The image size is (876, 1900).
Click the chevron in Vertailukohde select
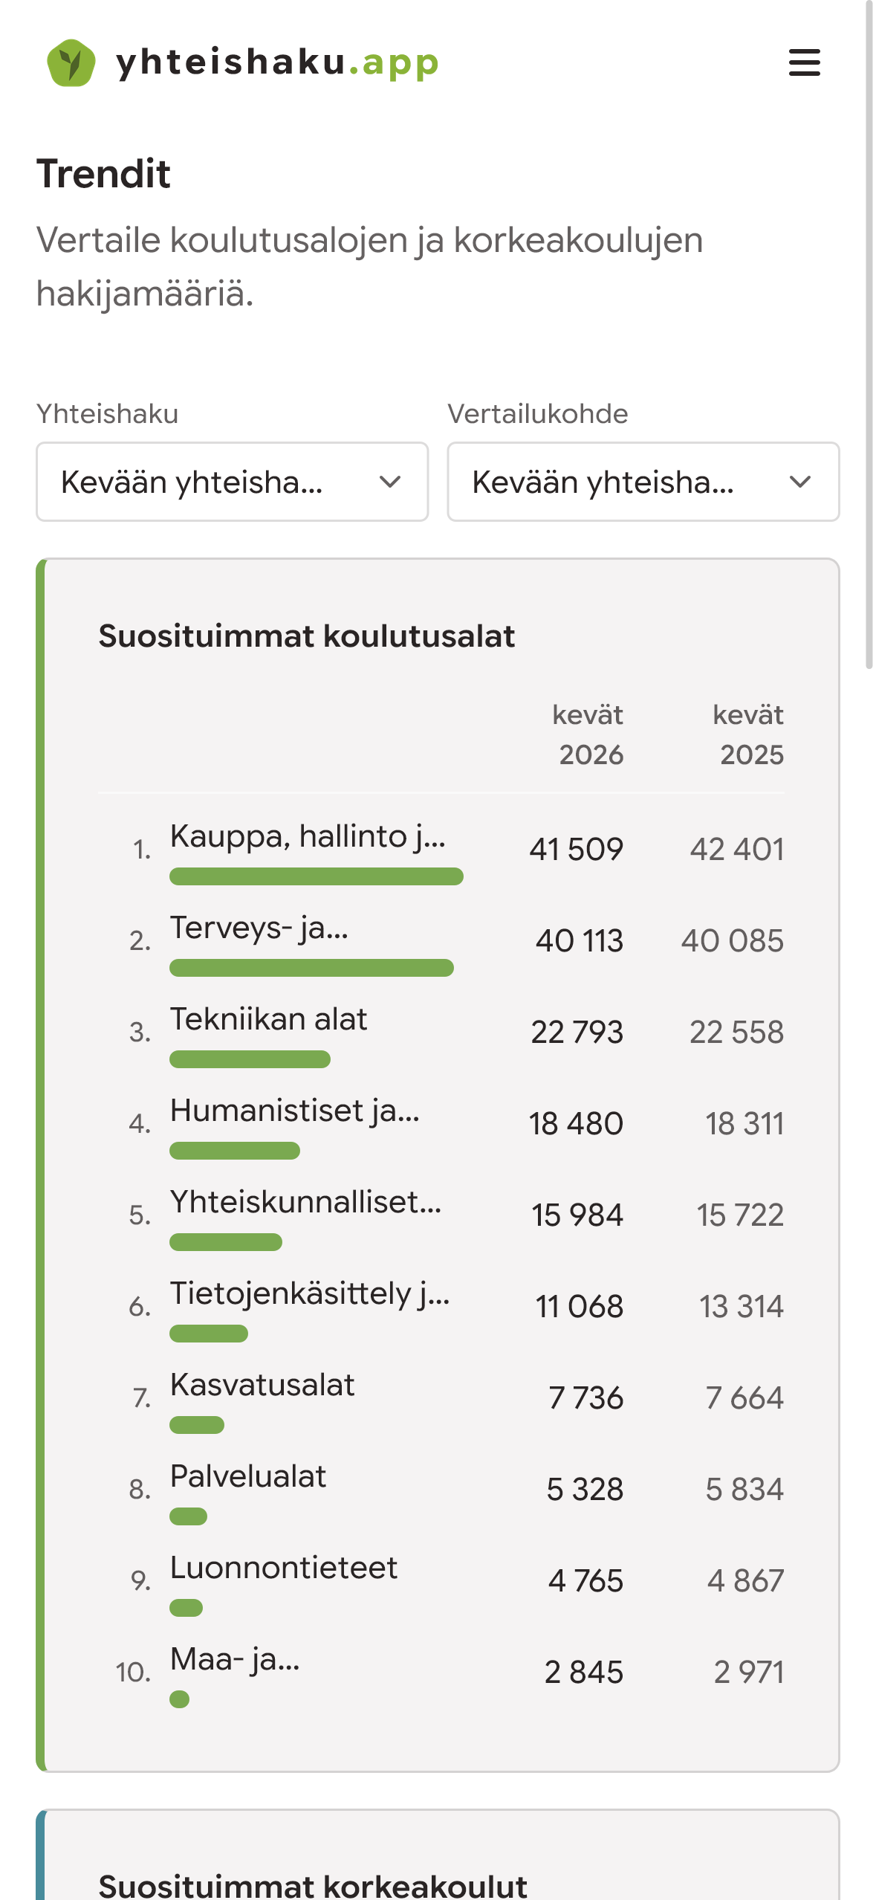[x=800, y=482]
